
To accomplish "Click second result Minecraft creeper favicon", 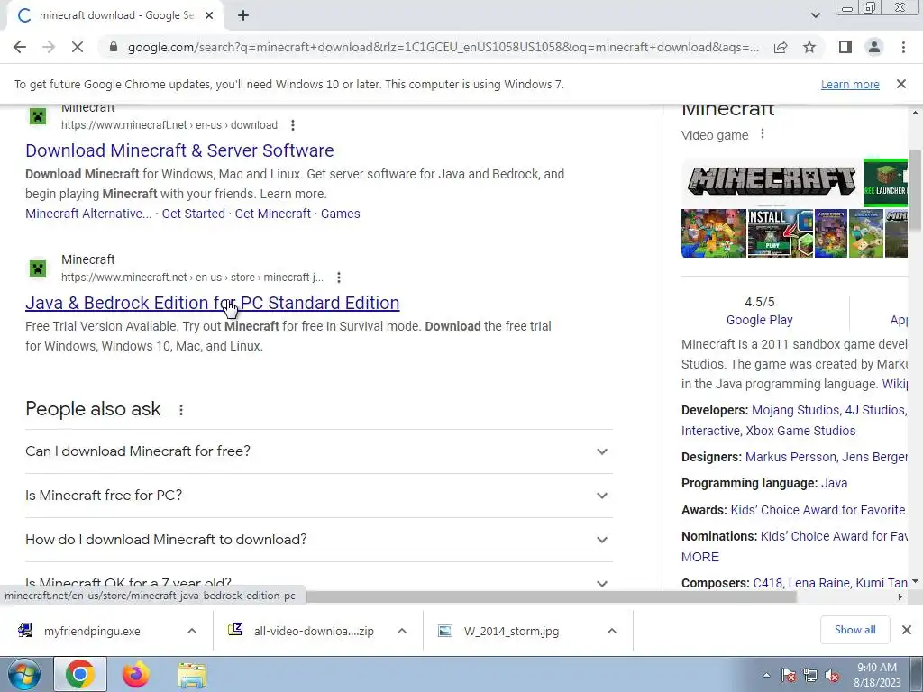I will point(38,269).
